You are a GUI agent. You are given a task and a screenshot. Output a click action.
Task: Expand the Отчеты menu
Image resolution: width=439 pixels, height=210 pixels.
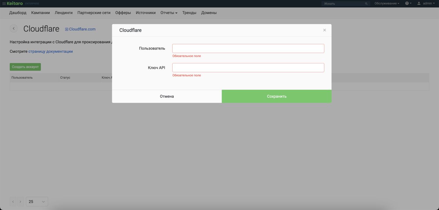pos(169,13)
